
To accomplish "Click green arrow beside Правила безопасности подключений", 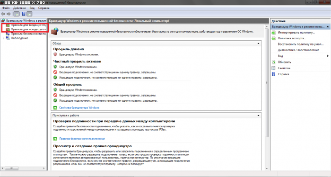I will pyautogui.click(x=55, y=139).
